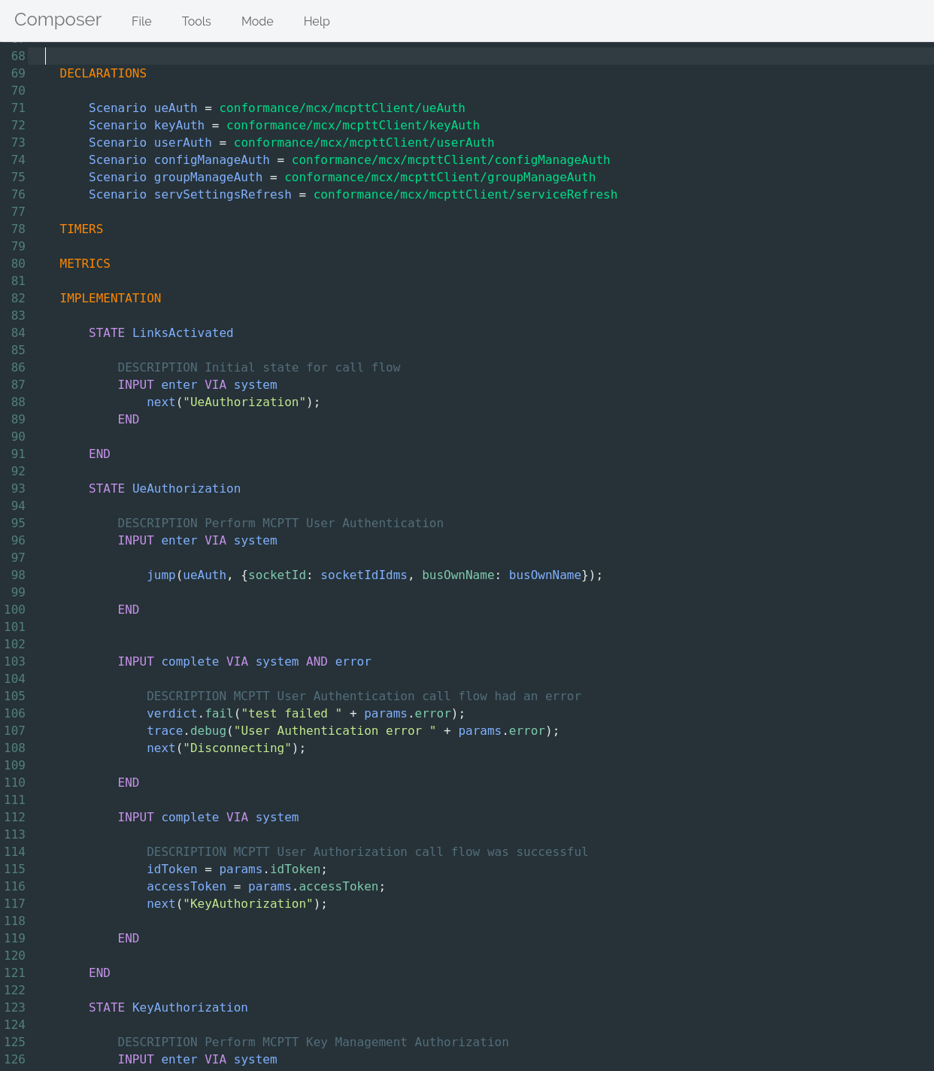The width and height of the screenshot is (934, 1071).
Task: Open the Help menu
Action: tap(317, 21)
